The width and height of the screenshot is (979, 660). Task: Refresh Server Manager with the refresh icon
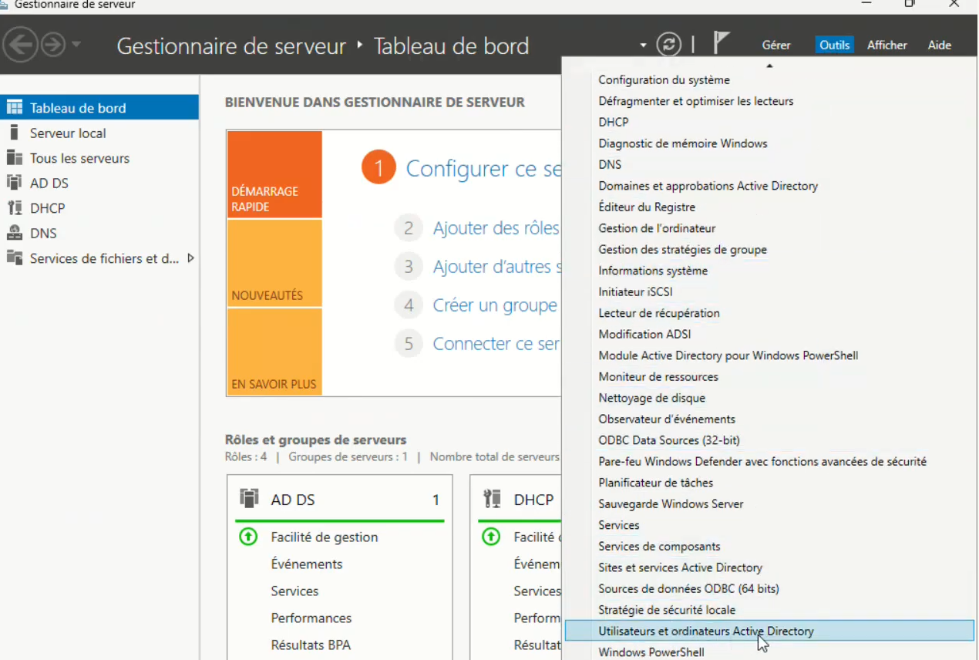click(668, 44)
